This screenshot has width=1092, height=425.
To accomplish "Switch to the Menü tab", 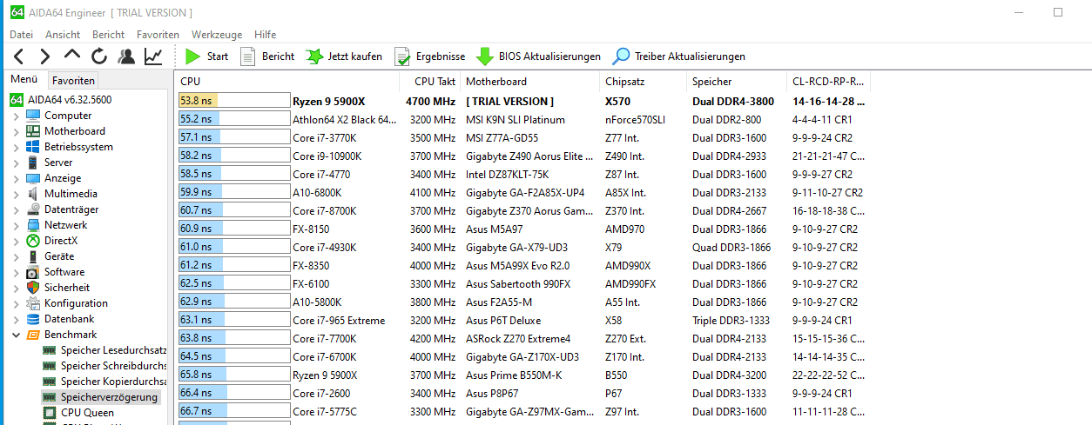I will point(24,80).
